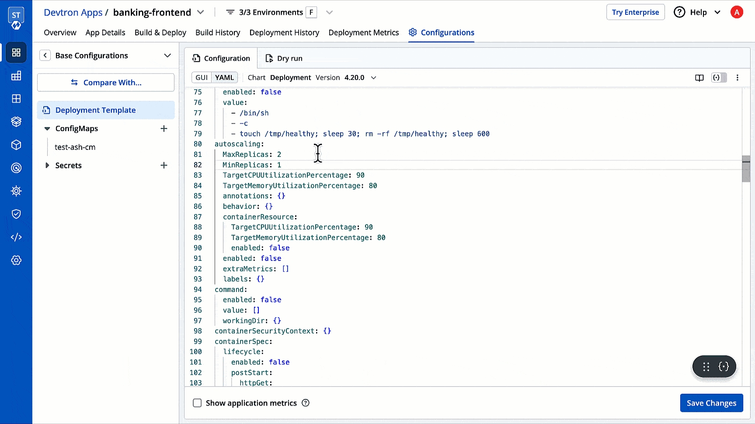Open the banking-frontend app selector dropdown
This screenshot has width=755, height=424.
(x=200, y=12)
